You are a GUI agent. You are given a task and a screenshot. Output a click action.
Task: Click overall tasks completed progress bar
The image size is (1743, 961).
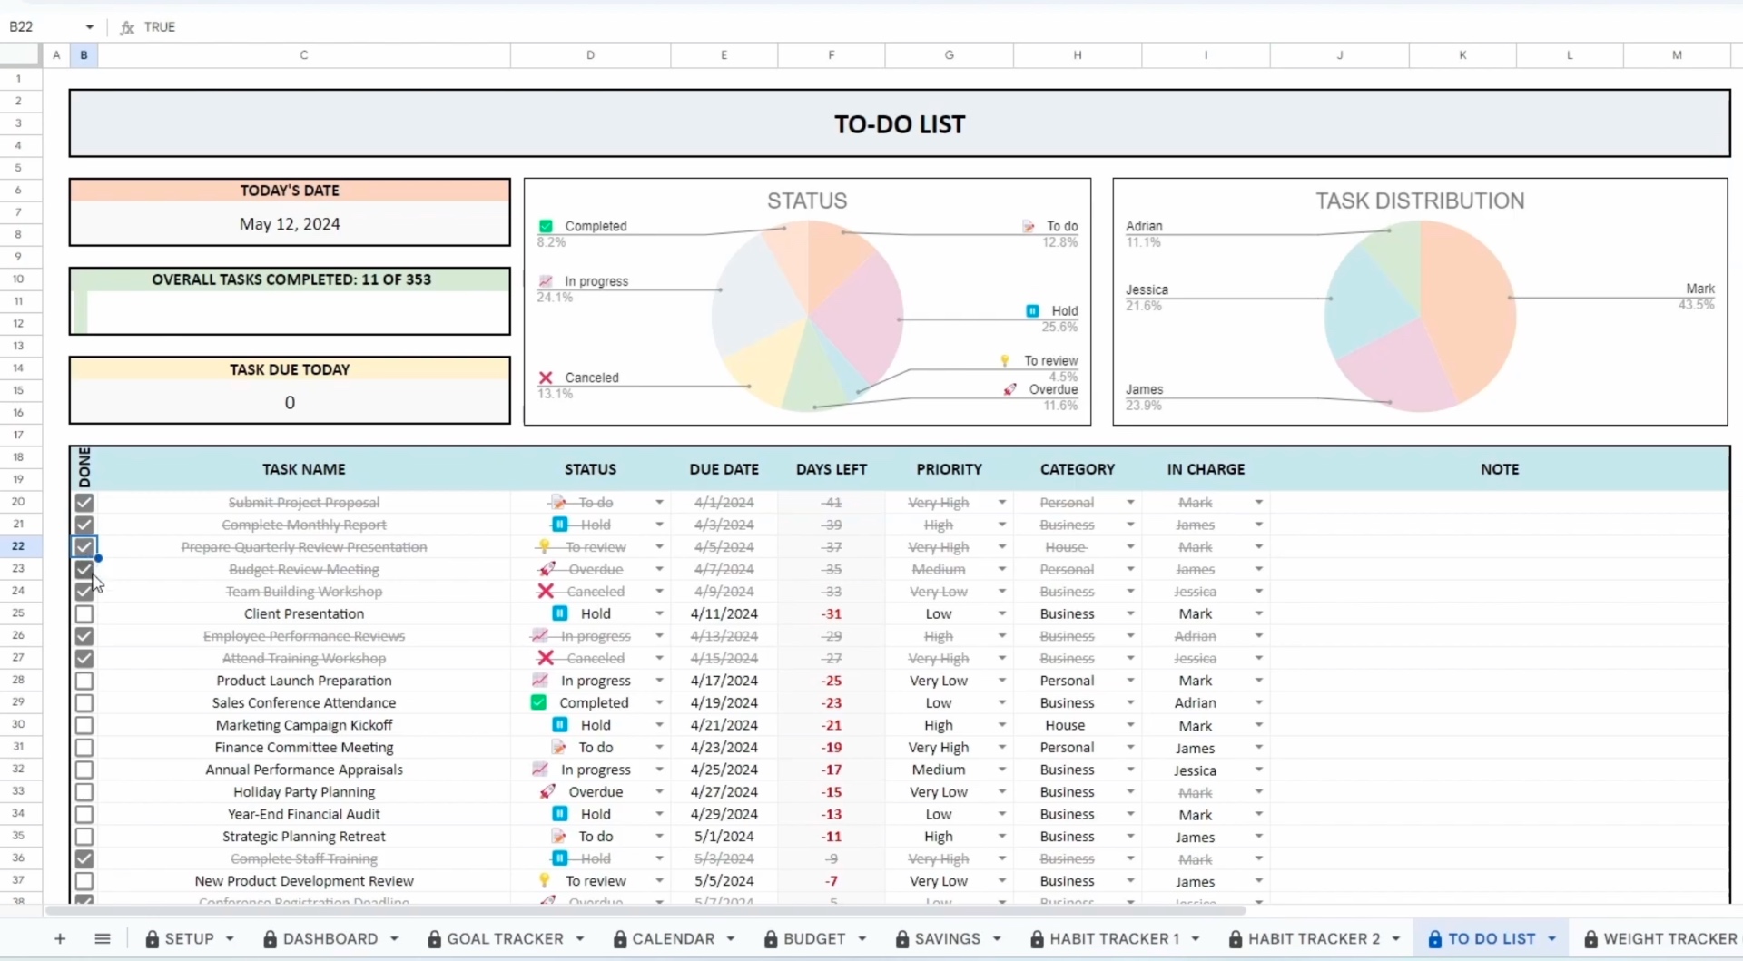click(x=290, y=312)
